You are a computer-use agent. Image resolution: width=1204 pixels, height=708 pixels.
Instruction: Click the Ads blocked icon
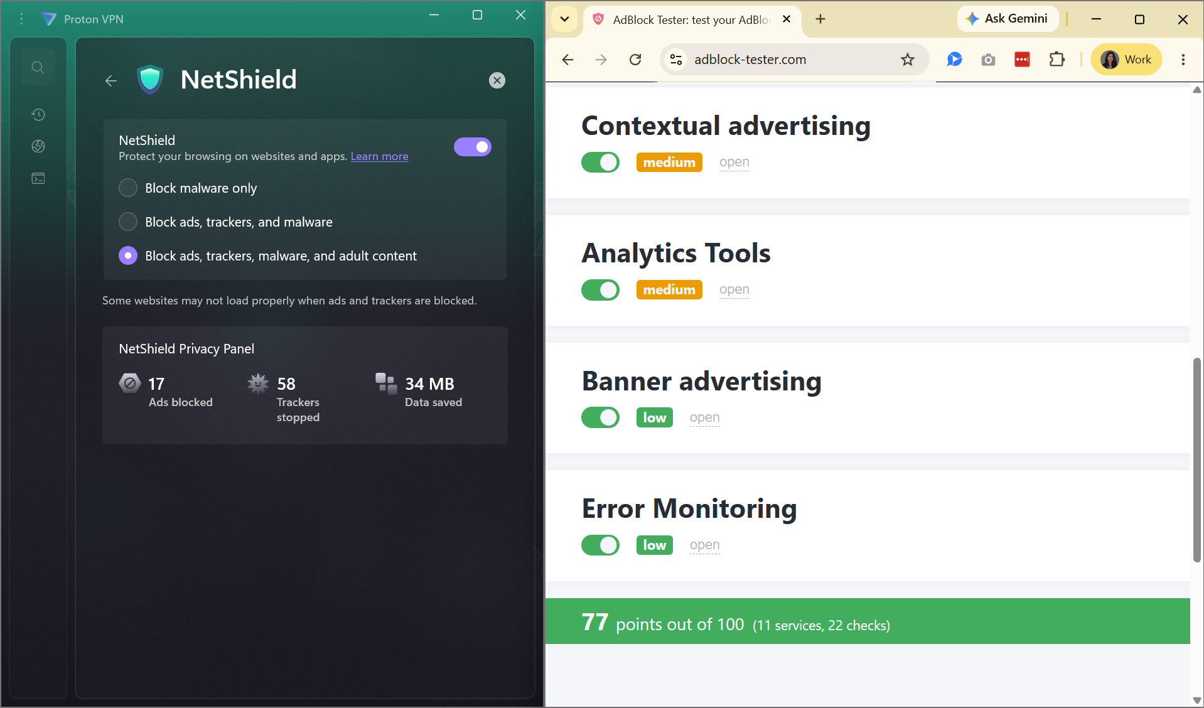pyautogui.click(x=130, y=383)
